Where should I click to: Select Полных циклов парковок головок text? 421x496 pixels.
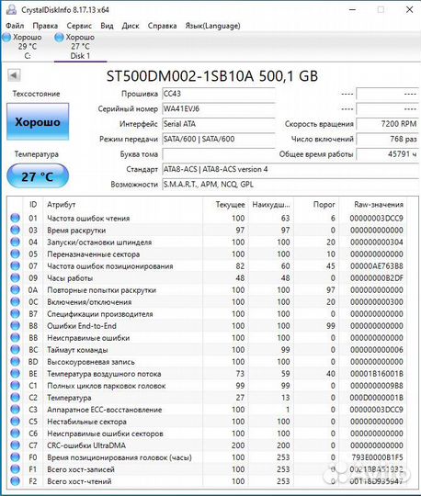pyautogui.click(x=107, y=386)
